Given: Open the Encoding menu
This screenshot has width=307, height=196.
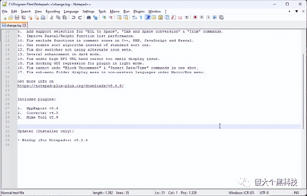Looking at the screenshot, I should [x=53, y=11].
